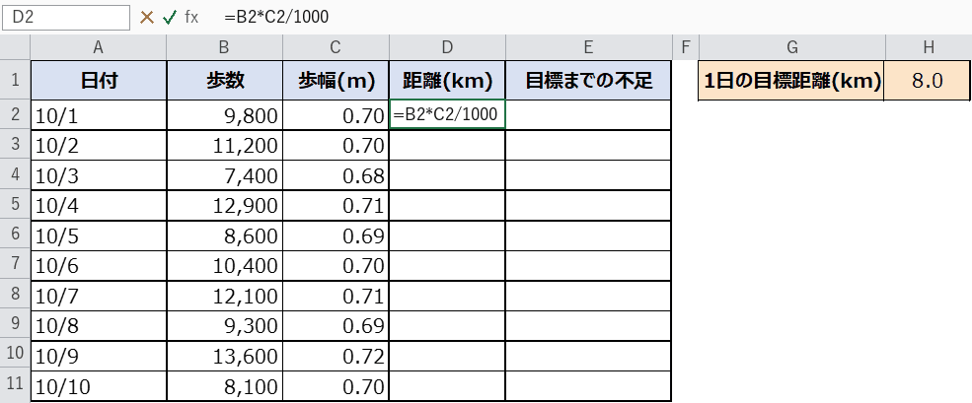The width and height of the screenshot is (972, 403).
Task: Click the 1日の目標距離(km) label cell
Action: point(791,81)
